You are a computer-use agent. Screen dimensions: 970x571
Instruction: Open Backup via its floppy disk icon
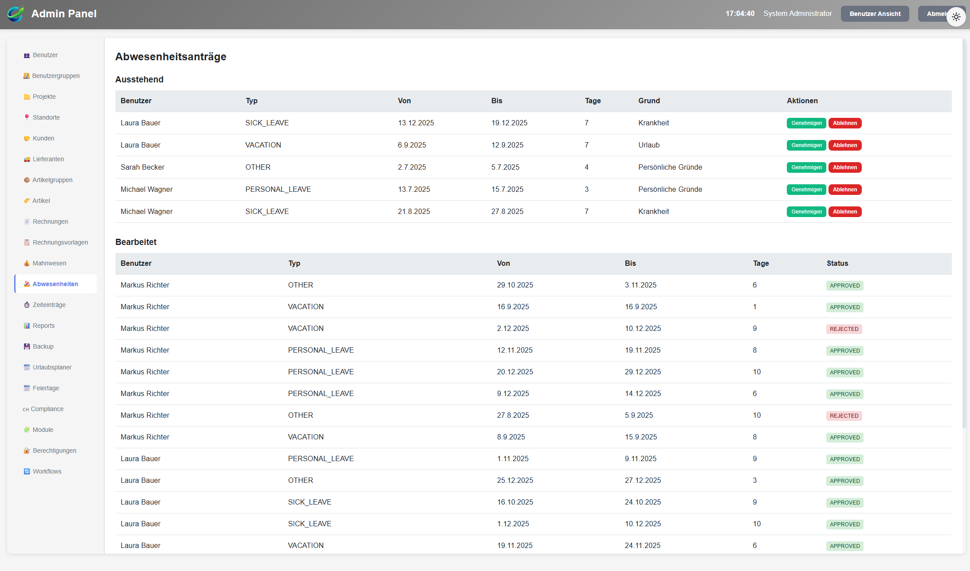27,347
